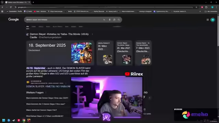Screen dimensions: 219x123
Task: Expand 'Wann startet der Demon Slayer Film?' question
Action: click(x=41, y=110)
